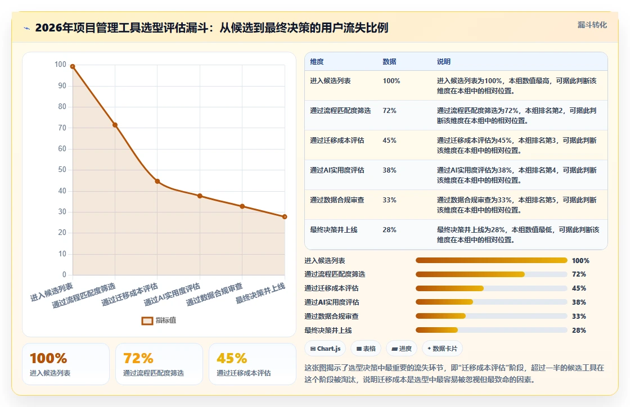Click the chart point for 通过数据合规审查
630x407 pixels.
242,206
